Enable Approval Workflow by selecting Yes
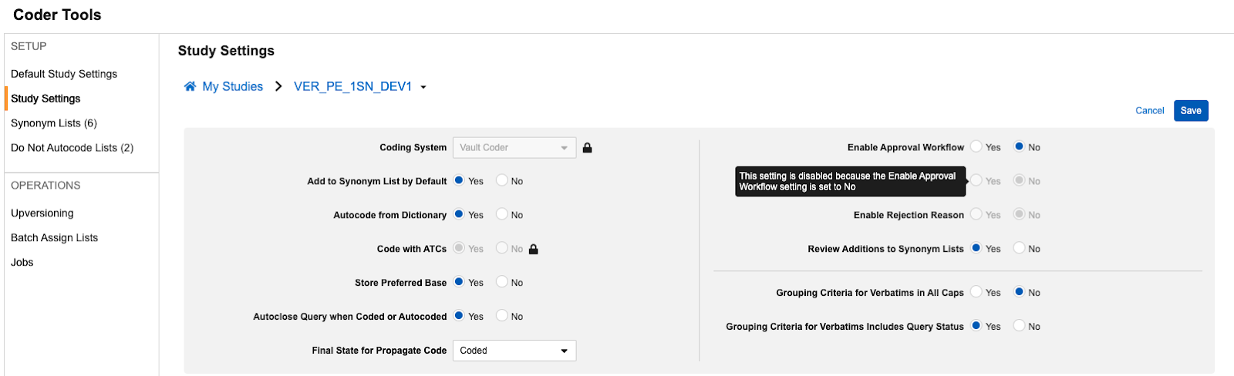Screen dimensions: 1234x376 (976, 146)
